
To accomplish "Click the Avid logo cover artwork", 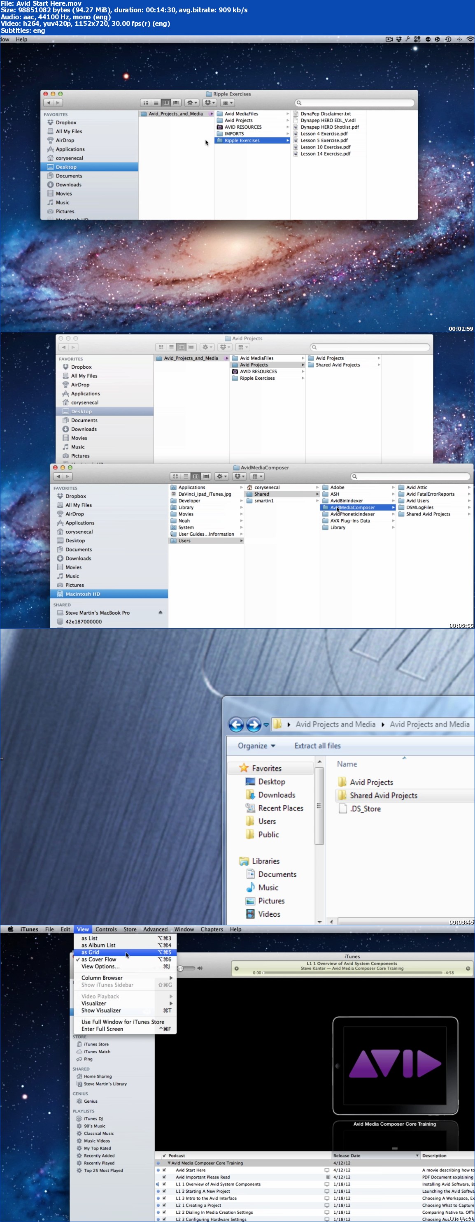I will (x=395, y=1066).
